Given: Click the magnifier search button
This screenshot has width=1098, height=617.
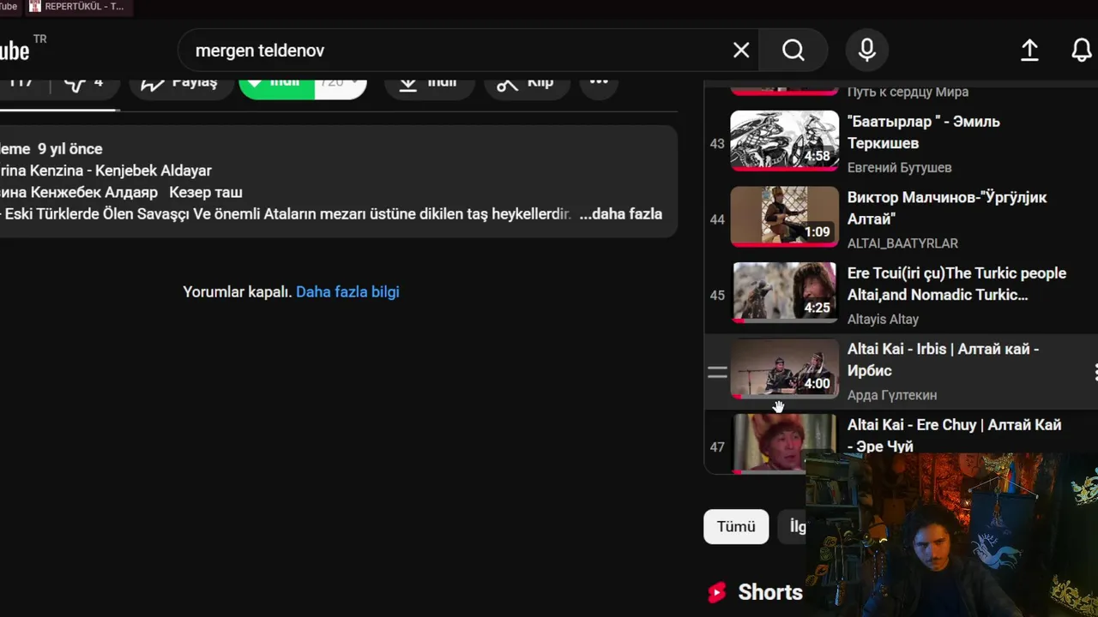Looking at the screenshot, I should (793, 51).
